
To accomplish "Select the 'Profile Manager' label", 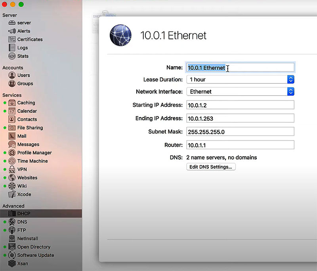I will (34, 153).
